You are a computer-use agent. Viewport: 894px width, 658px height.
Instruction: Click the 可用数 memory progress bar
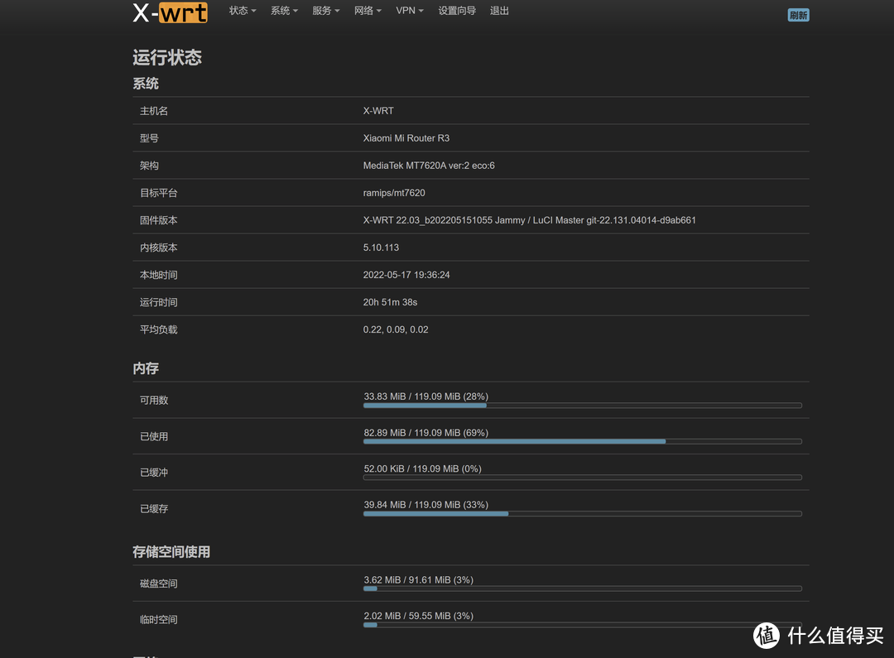coord(582,406)
